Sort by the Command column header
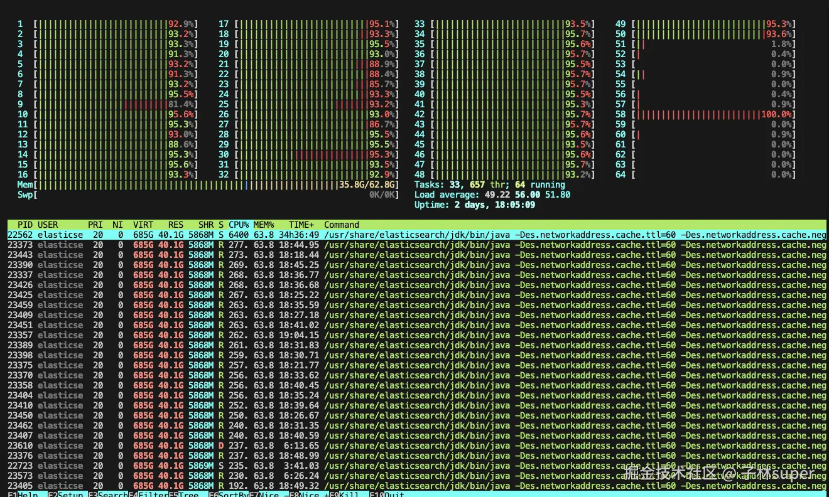This screenshot has width=829, height=497. (x=342, y=225)
